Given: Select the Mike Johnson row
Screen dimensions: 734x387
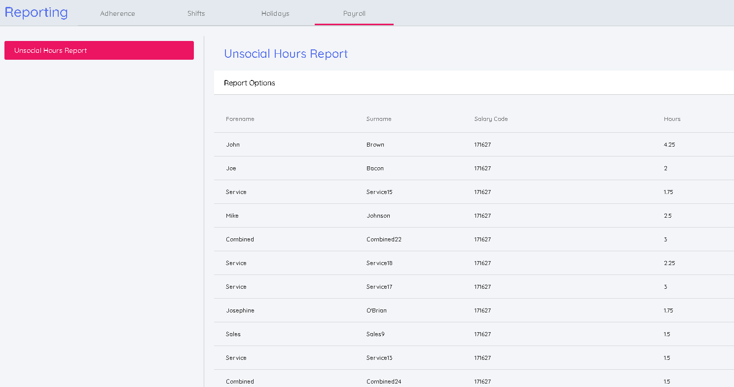Looking at the screenshot, I should coord(232,216).
